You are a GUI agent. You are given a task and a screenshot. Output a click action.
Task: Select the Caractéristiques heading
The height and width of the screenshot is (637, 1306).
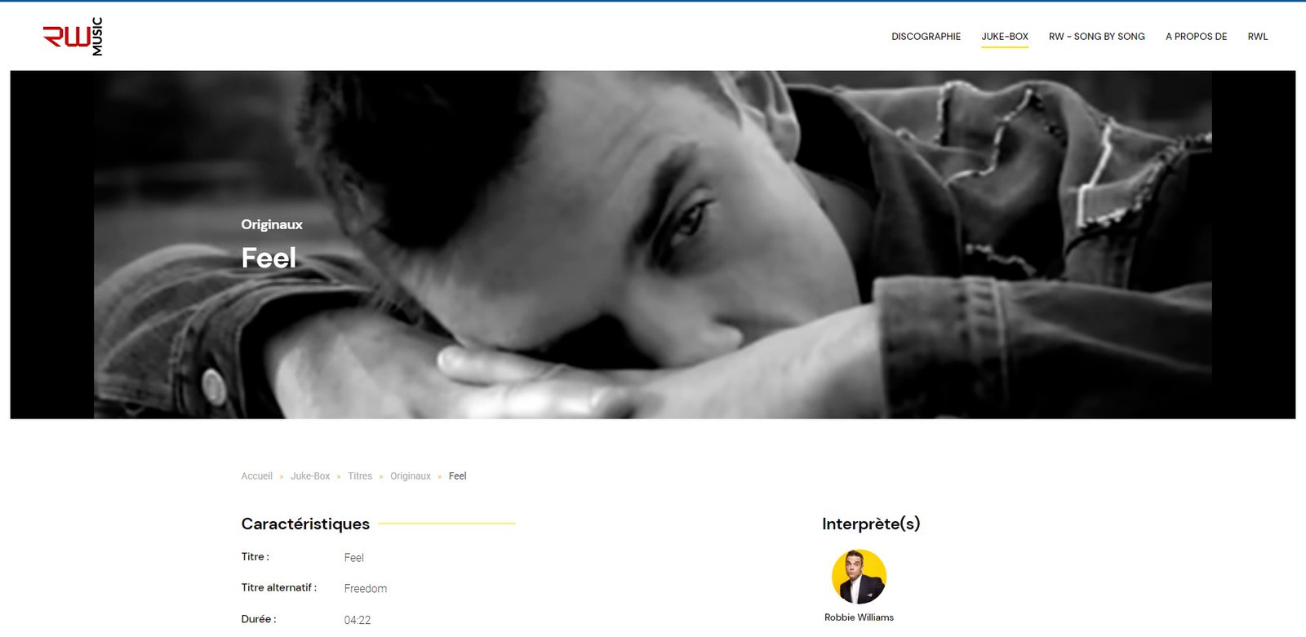pyautogui.click(x=305, y=524)
